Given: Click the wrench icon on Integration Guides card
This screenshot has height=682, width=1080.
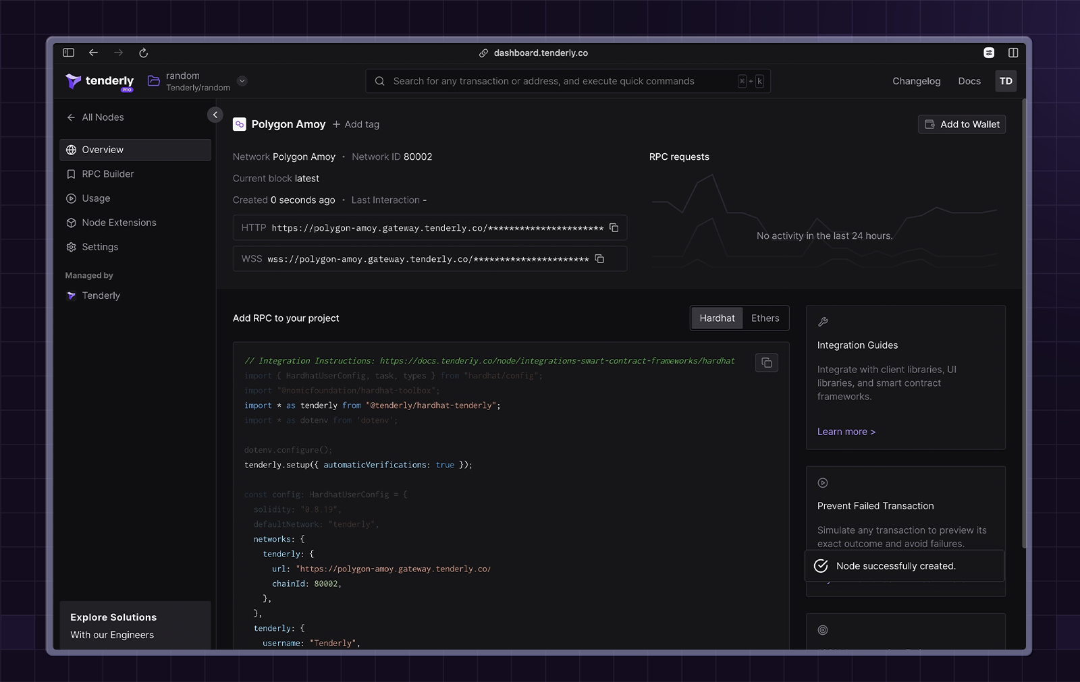Looking at the screenshot, I should point(823,322).
